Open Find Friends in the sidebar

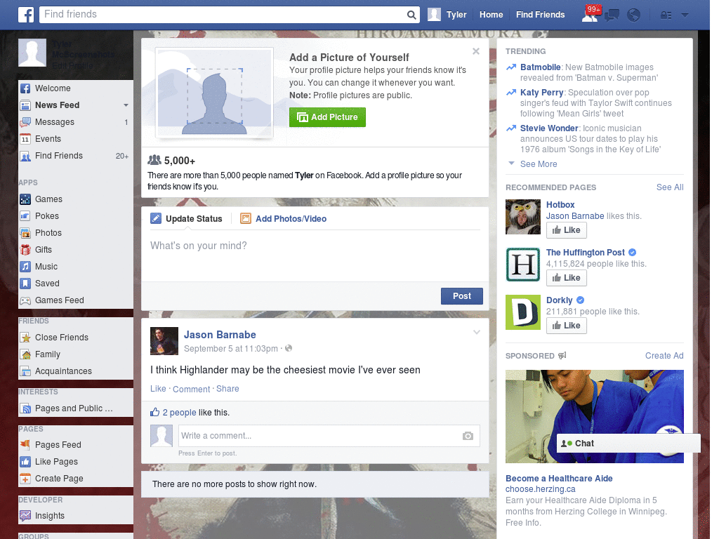59,156
